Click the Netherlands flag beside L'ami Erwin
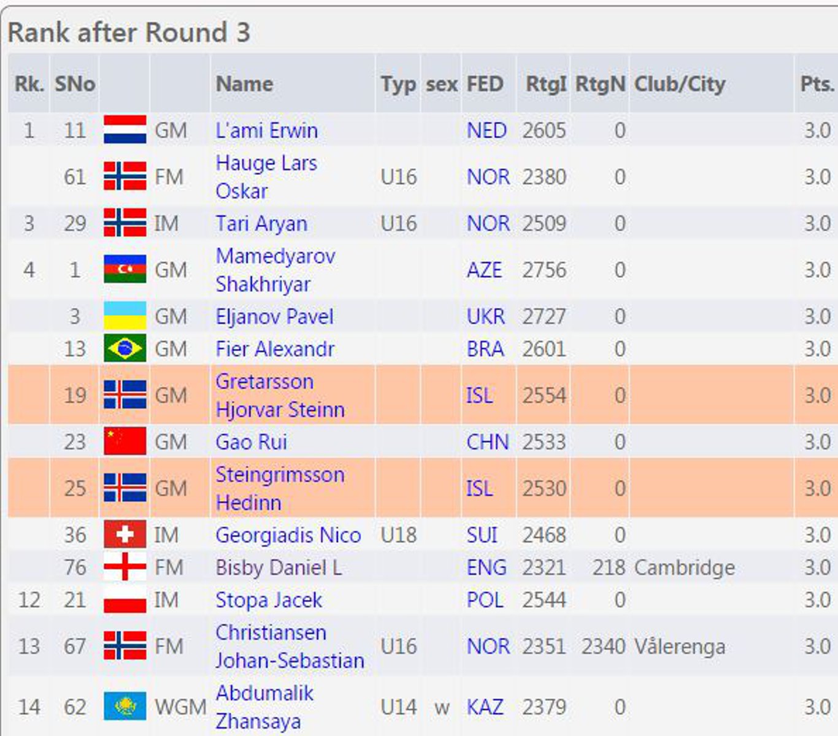The width and height of the screenshot is (838, 736). [125, 129]
